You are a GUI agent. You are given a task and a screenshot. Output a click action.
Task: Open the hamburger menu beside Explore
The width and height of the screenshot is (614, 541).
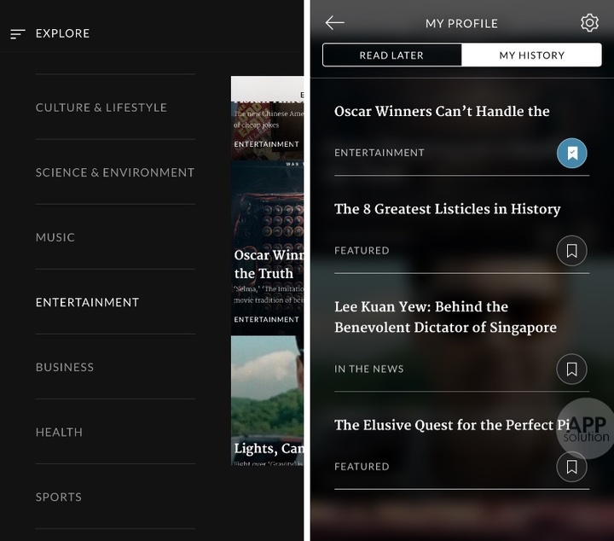click(x=17, y=34)
